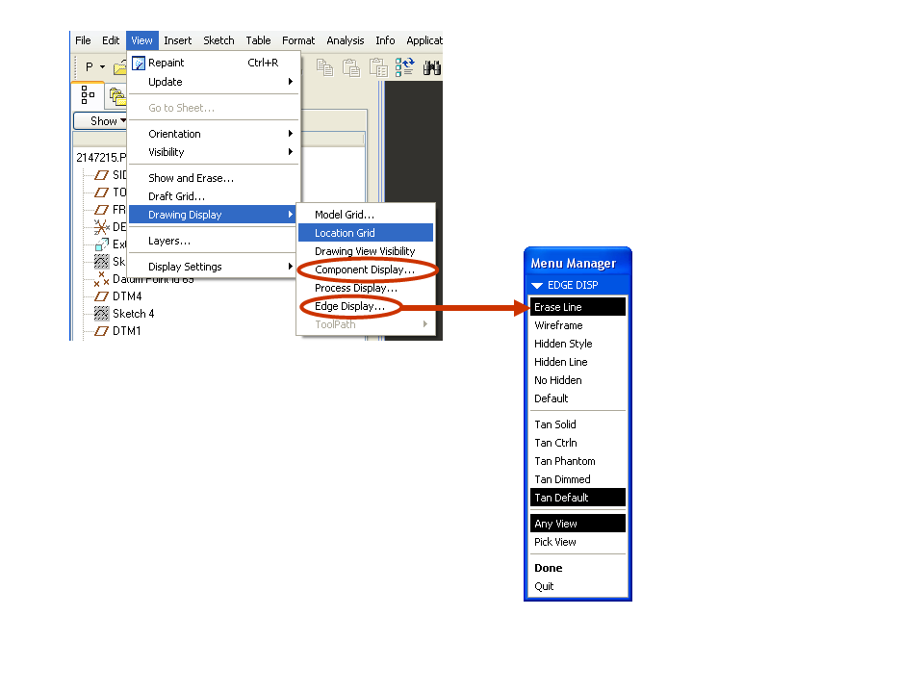The width and height of the screenshot is (924, 693).
Task: Select Tan Default option
Action: click(577, 498)
